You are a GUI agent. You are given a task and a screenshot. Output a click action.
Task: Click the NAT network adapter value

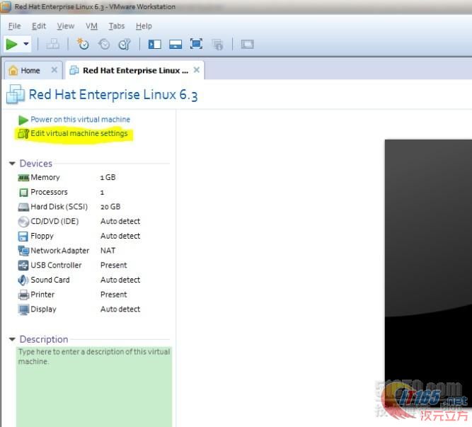108,251
